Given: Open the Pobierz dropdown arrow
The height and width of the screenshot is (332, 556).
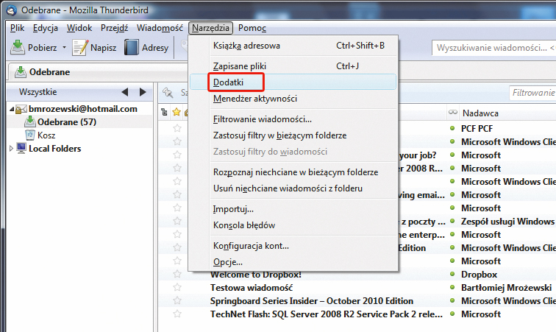Looking at the screenshot, I should point(65,48).
